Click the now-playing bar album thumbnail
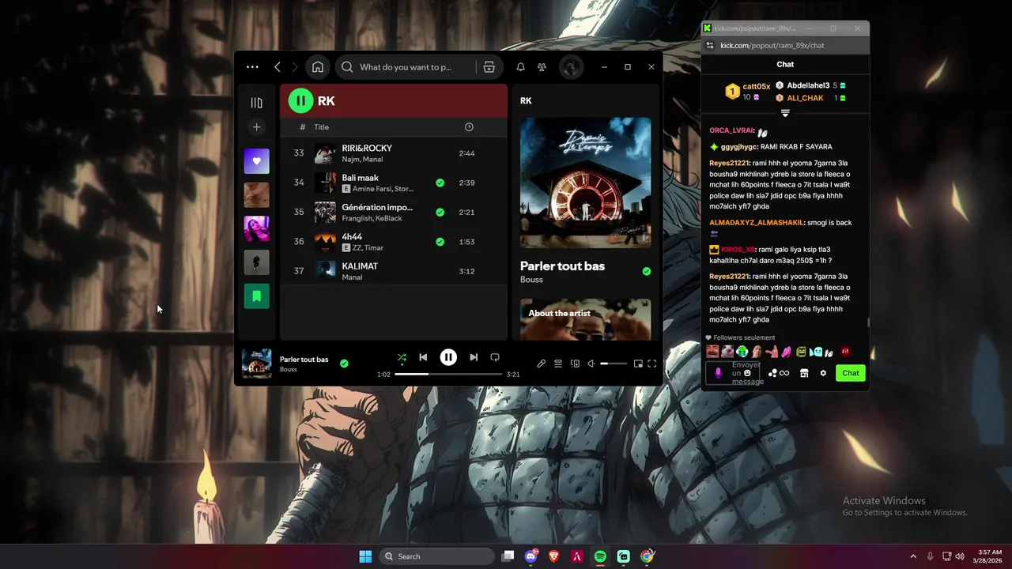The image size is (1012, 569). click(256, 364)
